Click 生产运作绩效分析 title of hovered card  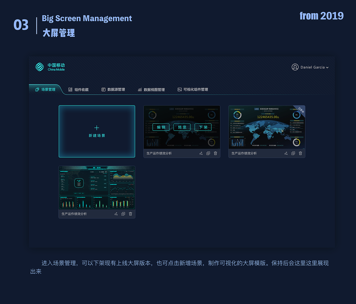159,153
